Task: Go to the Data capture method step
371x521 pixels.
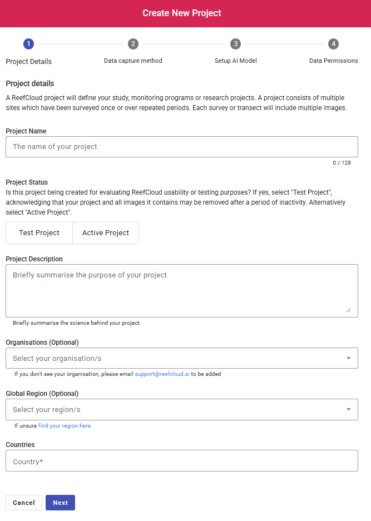Action: coord(133,61)
